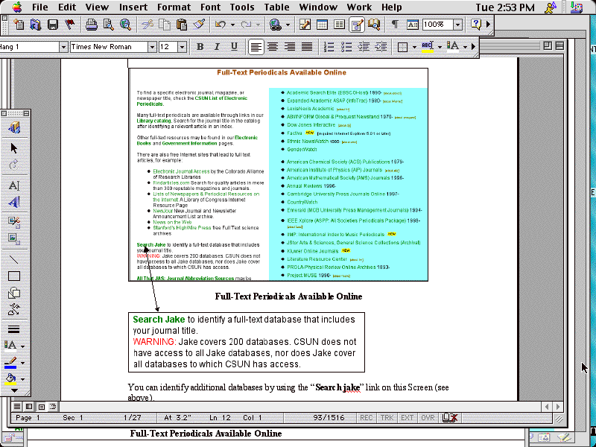The height and width of the screenshot is (447, 596).
Task: Apply the blue Line Color swatch
Action: [10, 363]
